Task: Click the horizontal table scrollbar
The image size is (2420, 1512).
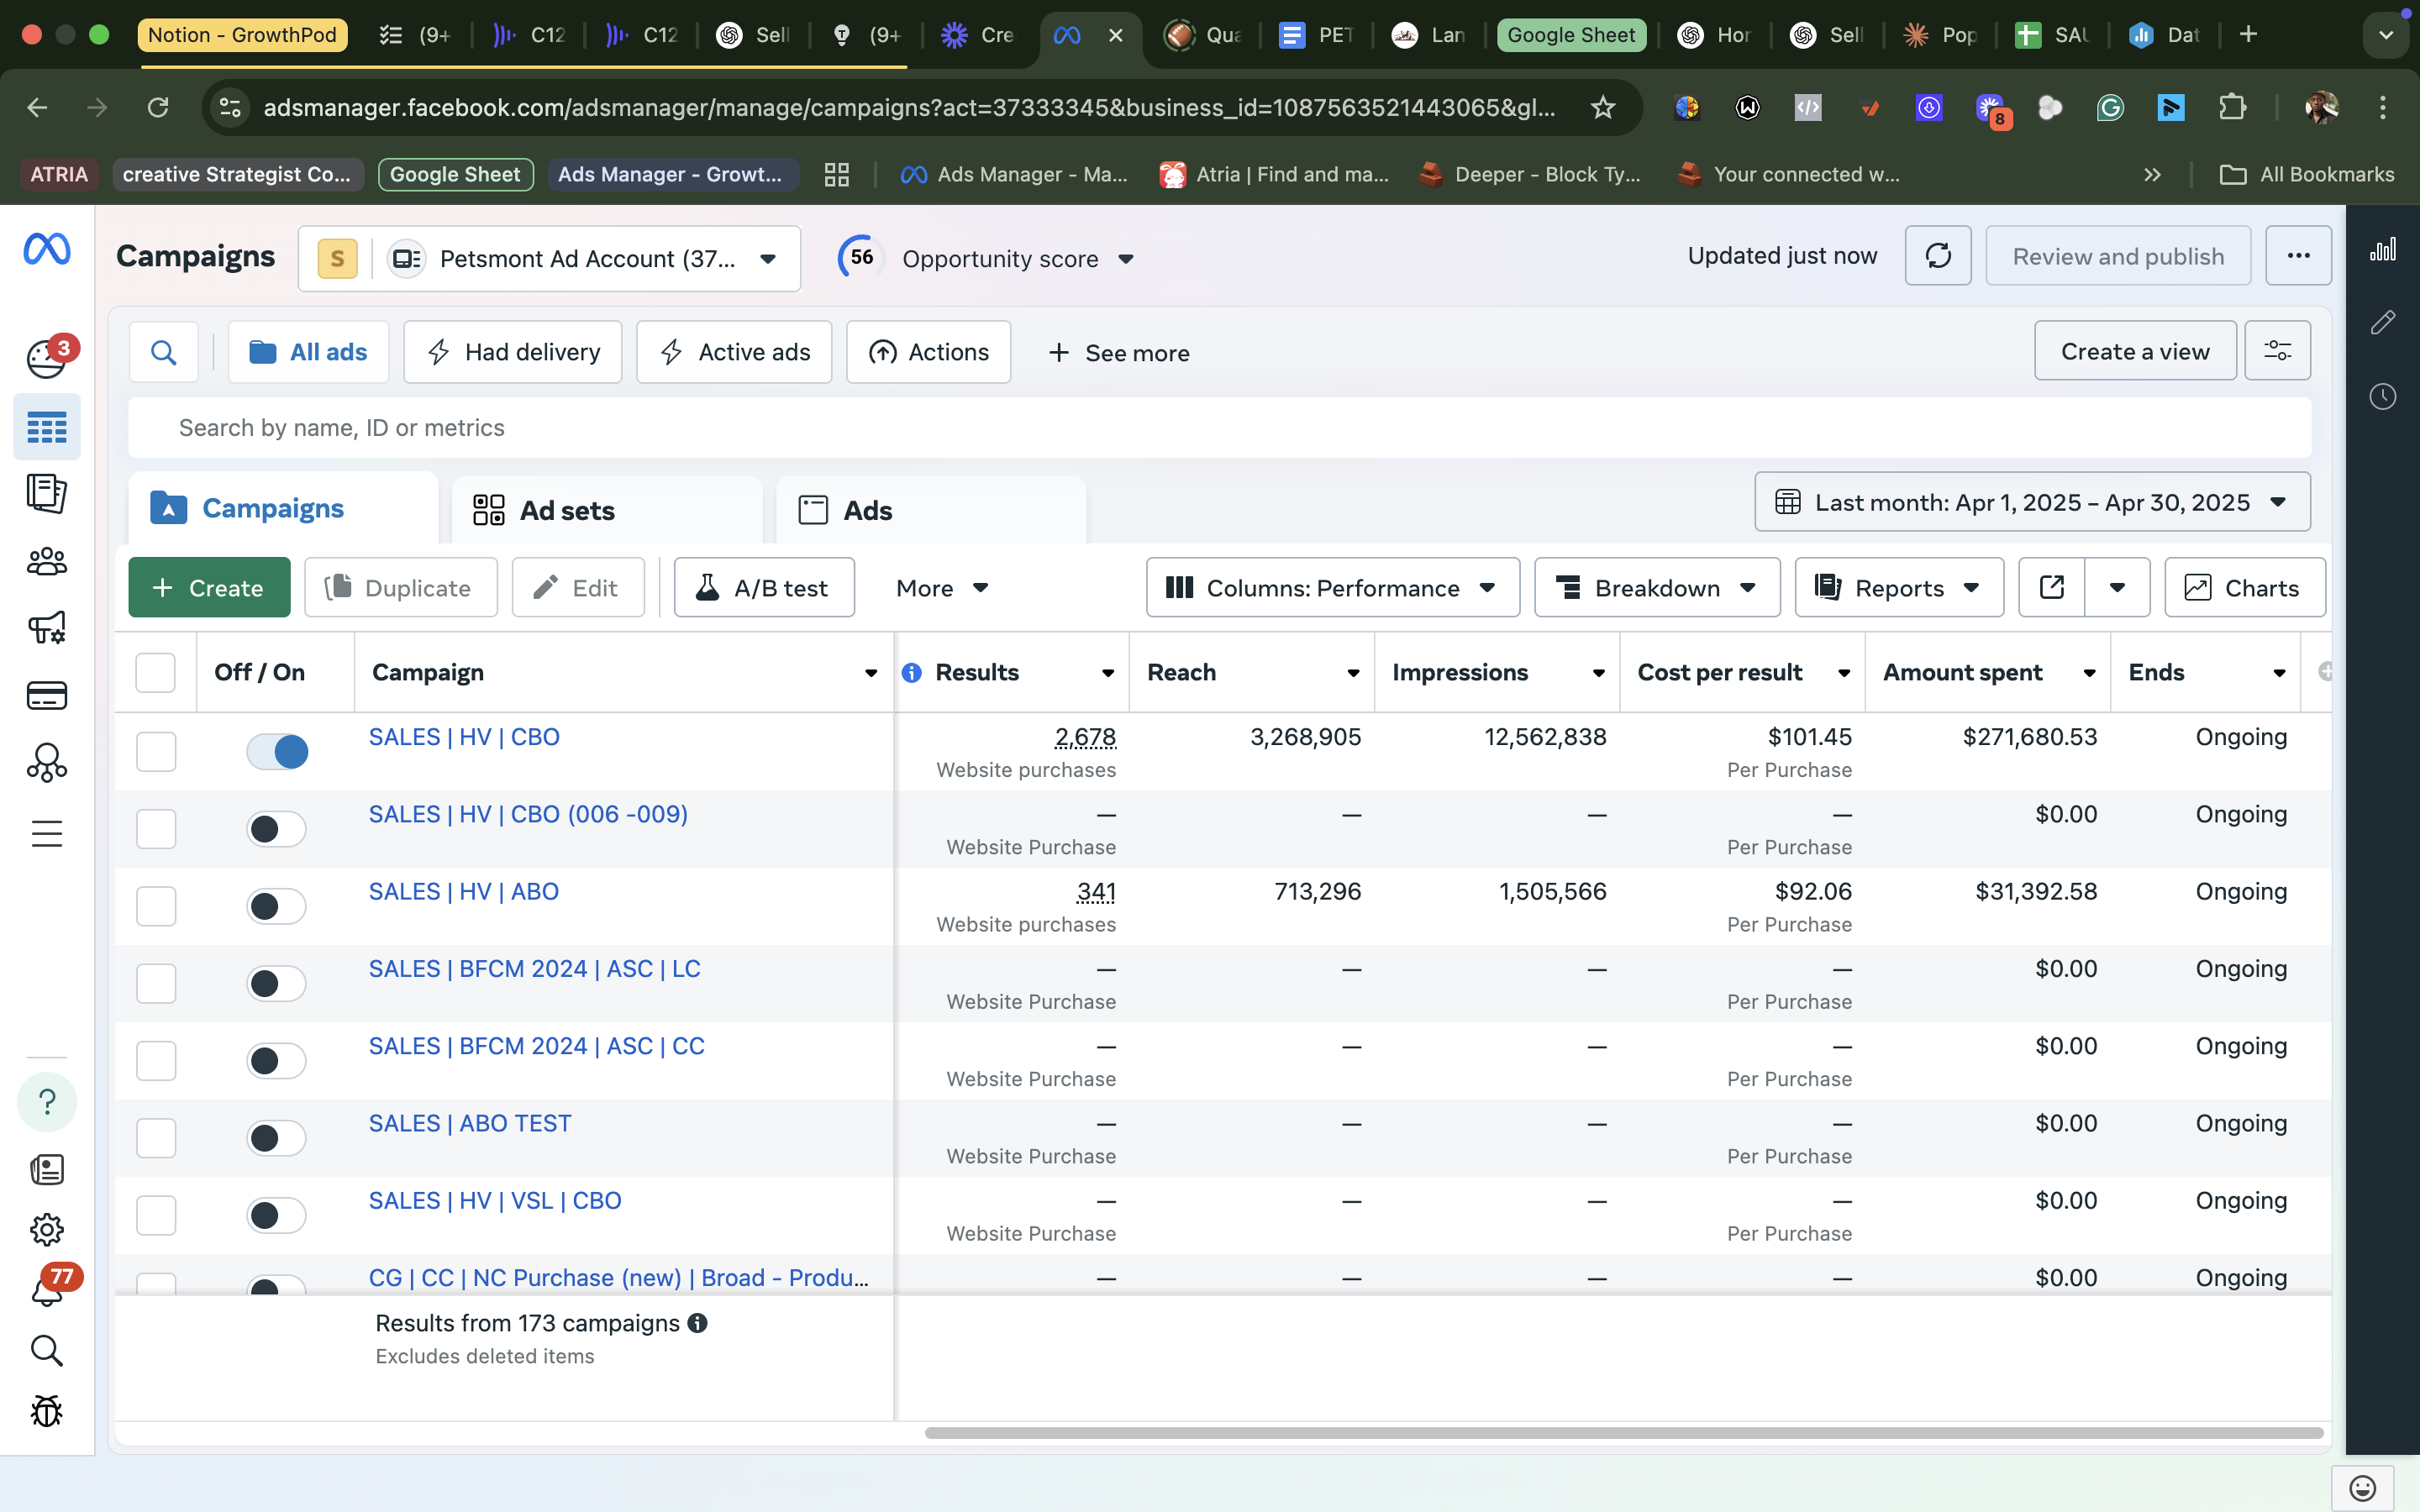Action: 1623,1433
